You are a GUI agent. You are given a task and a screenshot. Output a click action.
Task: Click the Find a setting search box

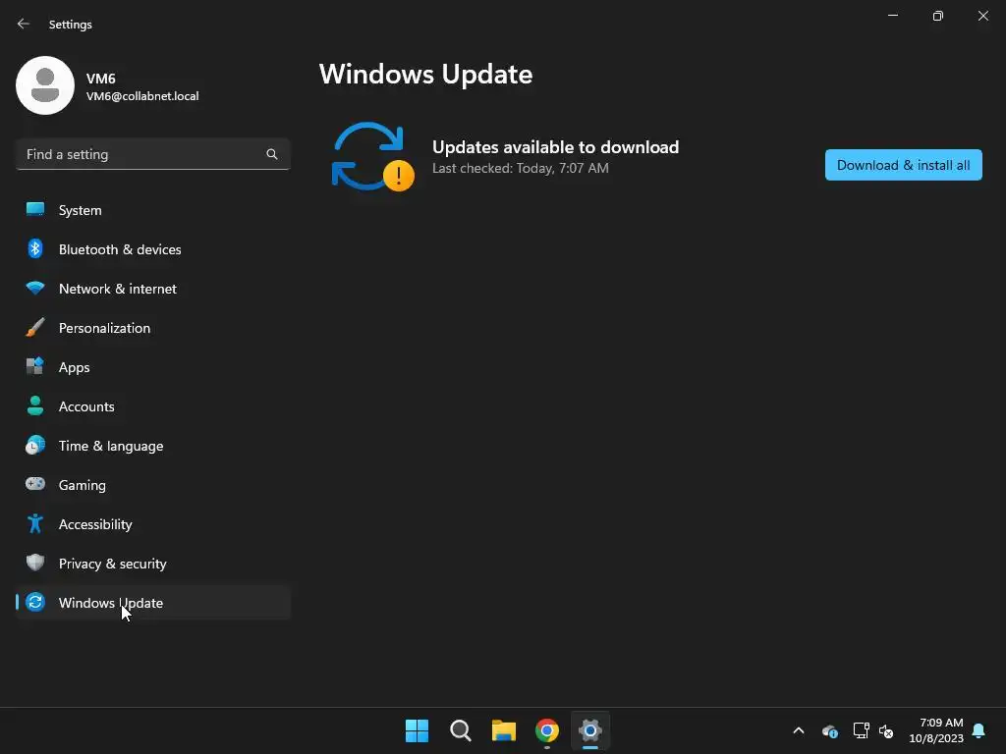pyautogui.click(x=152, y=154)
